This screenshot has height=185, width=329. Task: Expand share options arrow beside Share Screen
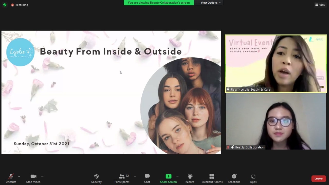[177, 176]
